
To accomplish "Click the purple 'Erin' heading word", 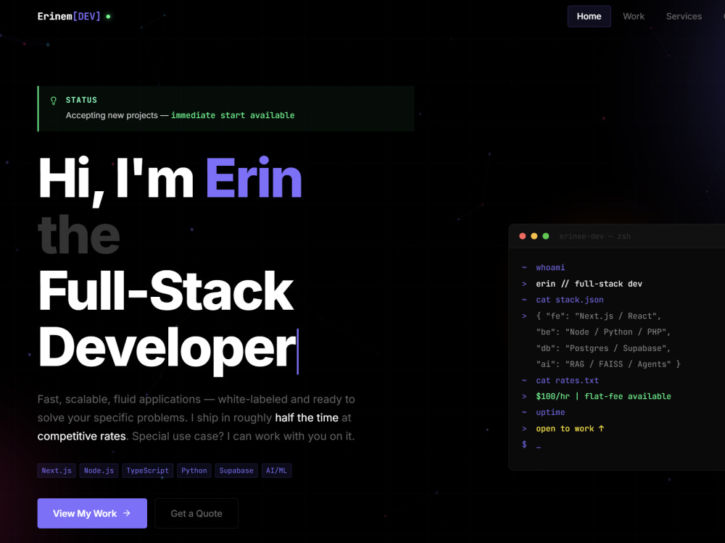I will (253, 179).
